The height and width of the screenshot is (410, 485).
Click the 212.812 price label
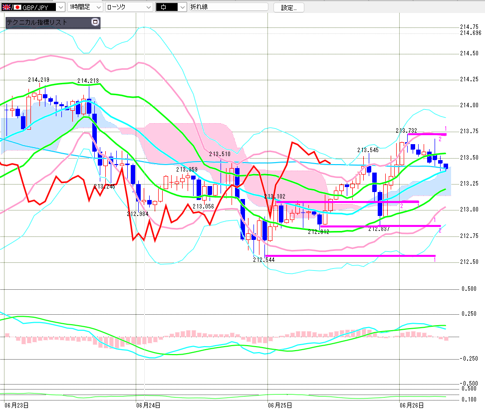[318, 231]
